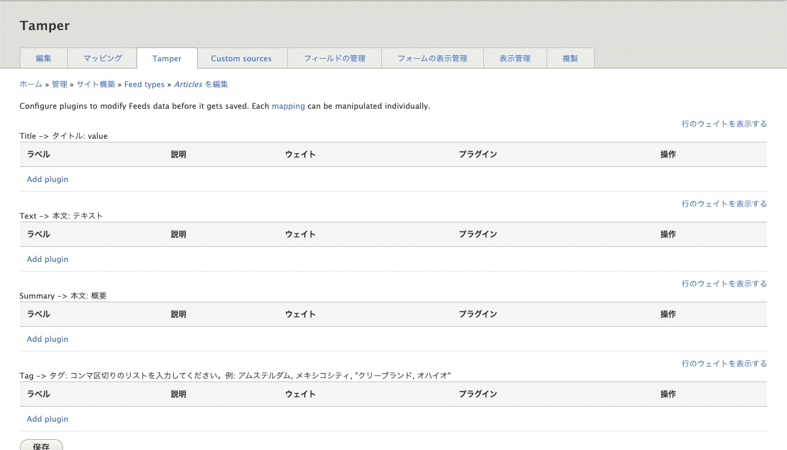Navigate to ホーム via breadcrumb
The image size is (787, 450).
31,84
